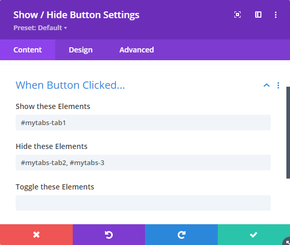This screenshot has width=290, height=245.
Task: Click the expand modal fullscreen icon
Action: click(238, 15)
